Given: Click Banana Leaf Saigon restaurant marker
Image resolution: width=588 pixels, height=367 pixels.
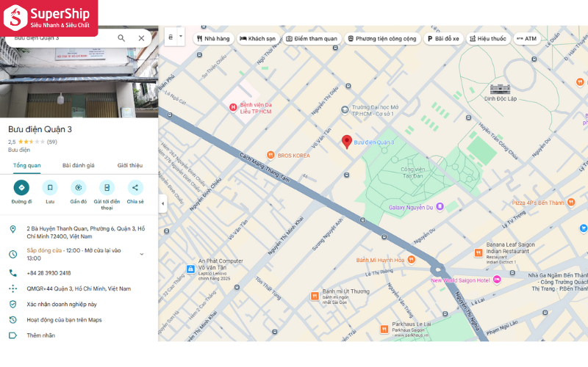Looking at the screenshot, I should 478,252.
